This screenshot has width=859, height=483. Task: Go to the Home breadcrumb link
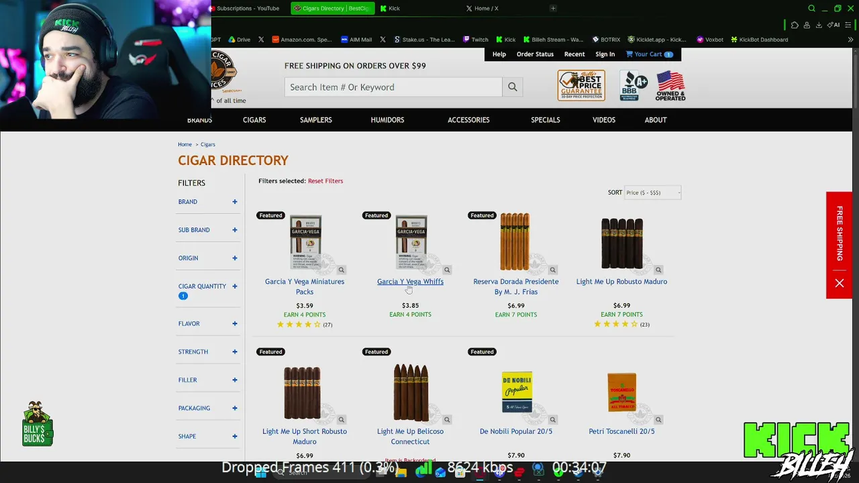(x=185, y=145)
